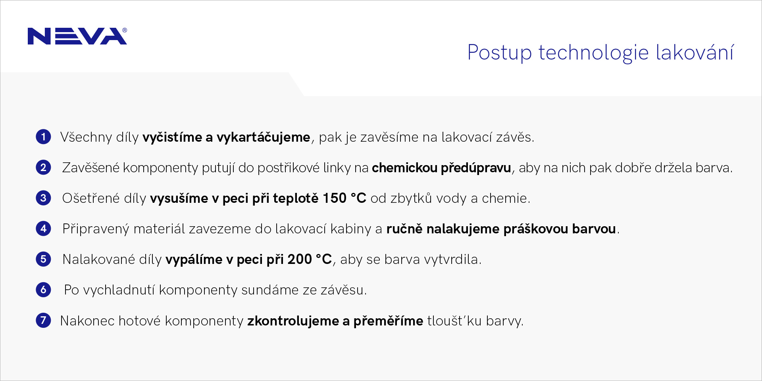Click bold text zkontrolujeme a přeměříme
Image resolution: width=762 pixels, height=381 pixels.
(x=335, y=321)
